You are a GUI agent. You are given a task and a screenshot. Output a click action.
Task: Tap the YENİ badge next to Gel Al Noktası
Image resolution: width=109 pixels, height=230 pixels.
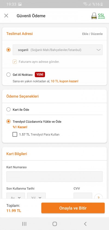[40, 74]
